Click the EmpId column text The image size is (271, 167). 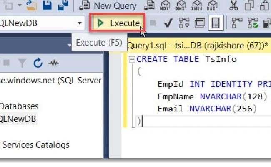coord(171,84)
